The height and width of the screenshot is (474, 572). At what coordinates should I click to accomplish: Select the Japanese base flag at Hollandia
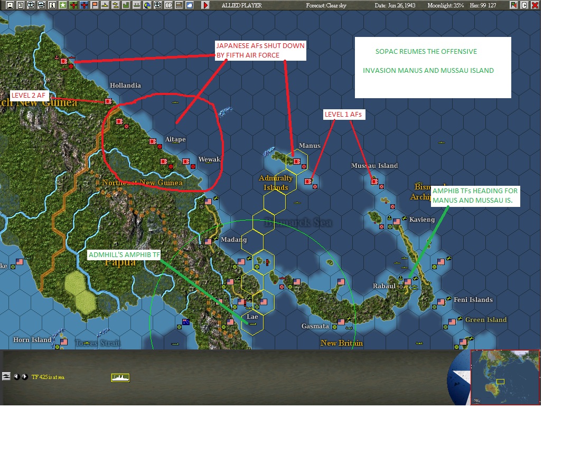point(108,101)
